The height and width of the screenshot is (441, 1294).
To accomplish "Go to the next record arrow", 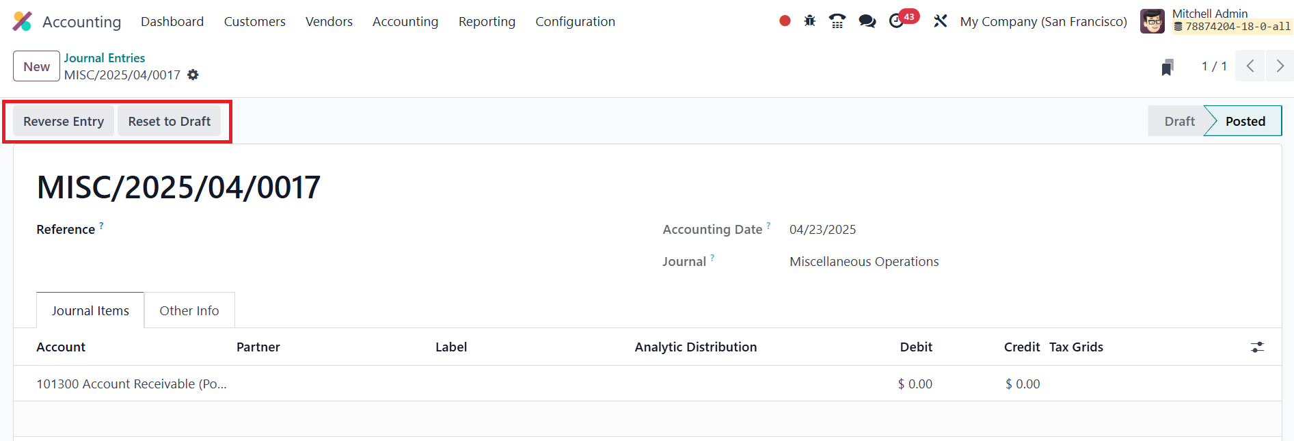I will click(1280, 66).
